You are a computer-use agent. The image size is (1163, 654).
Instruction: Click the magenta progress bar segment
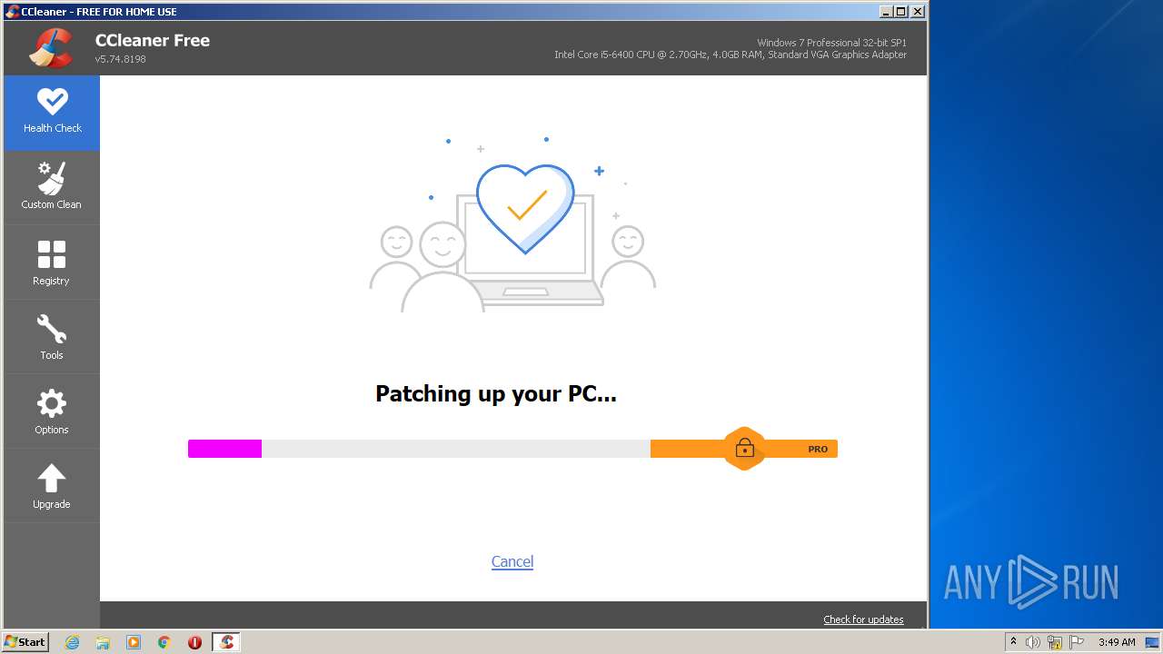[x=224, y=449]
